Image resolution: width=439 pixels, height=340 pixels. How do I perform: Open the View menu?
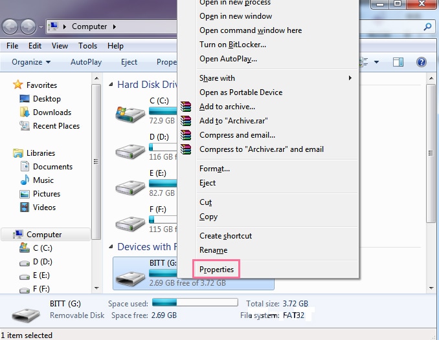(x=60, y=46)
